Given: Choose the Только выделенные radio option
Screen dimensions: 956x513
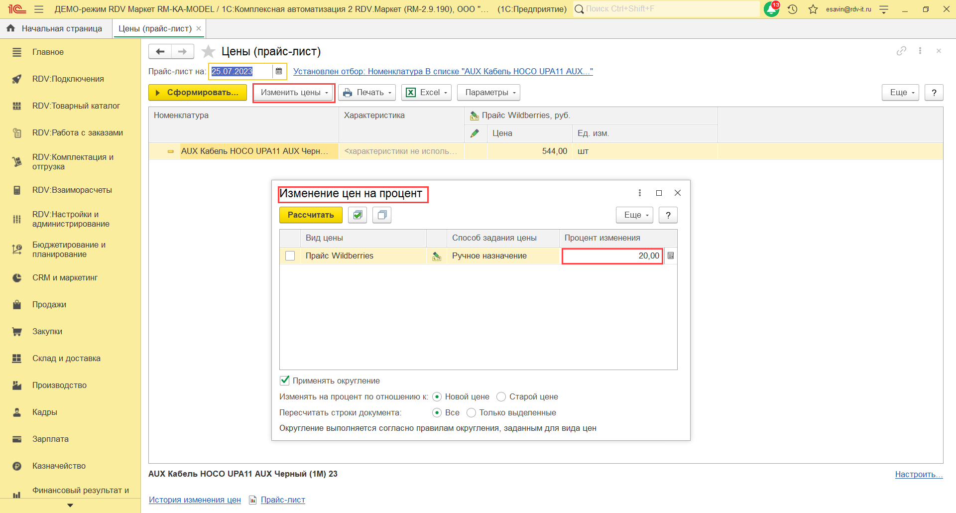Looking at the screenshot, I should [x=472, y=412].
